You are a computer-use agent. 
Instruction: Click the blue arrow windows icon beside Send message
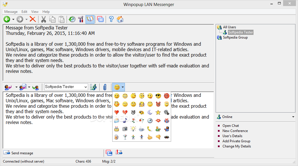pos(109,153)
